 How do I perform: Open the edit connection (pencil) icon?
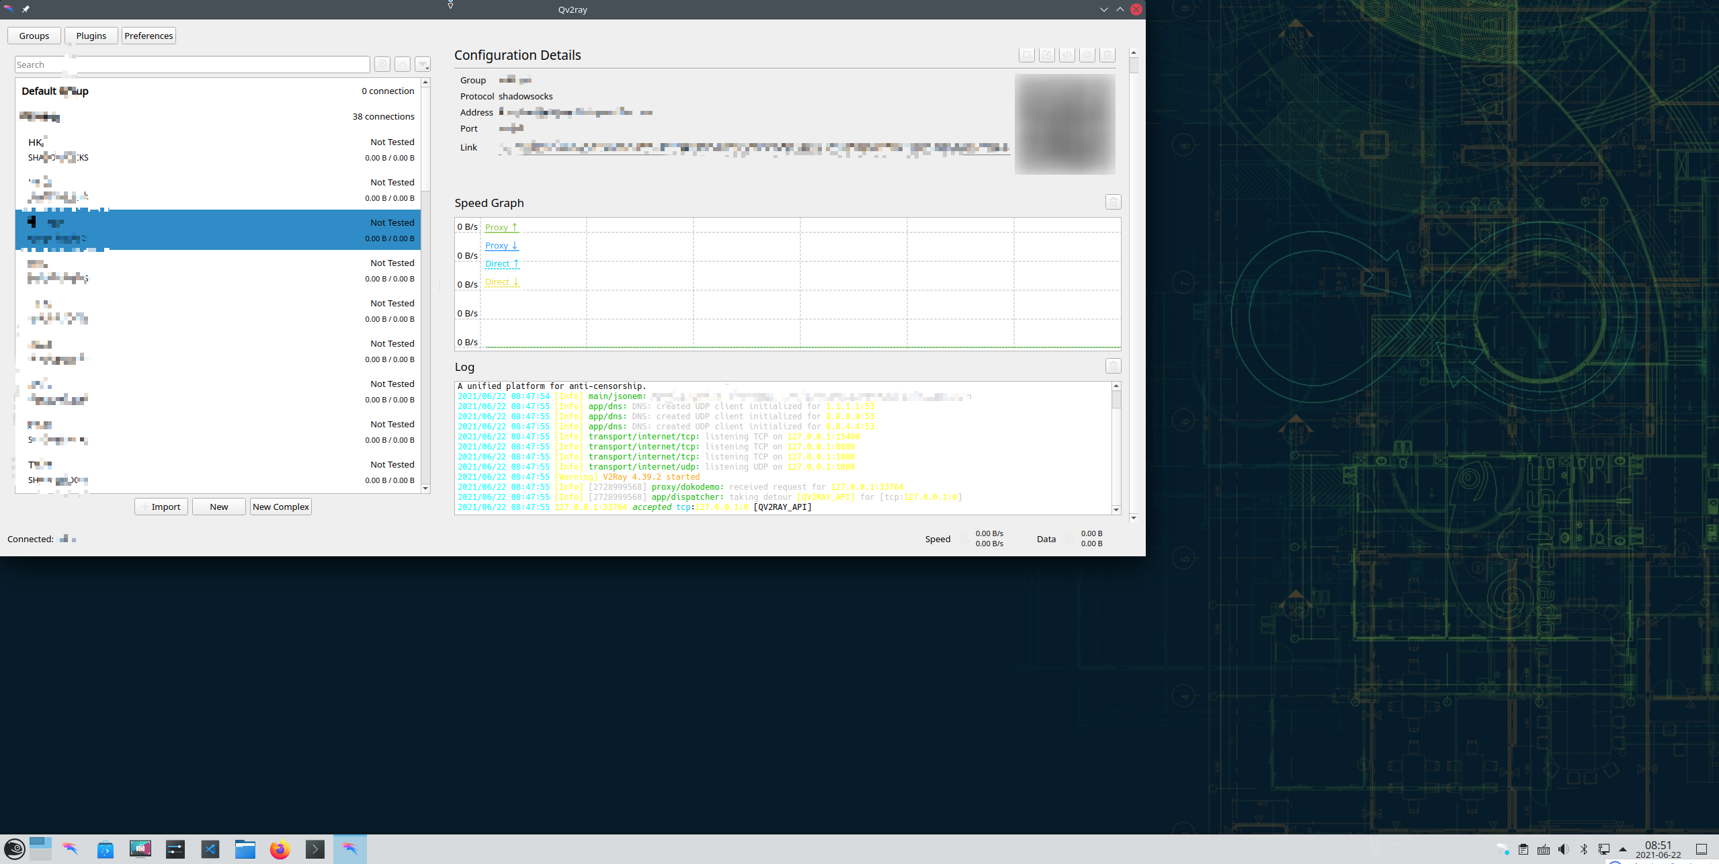(1047, 55)
